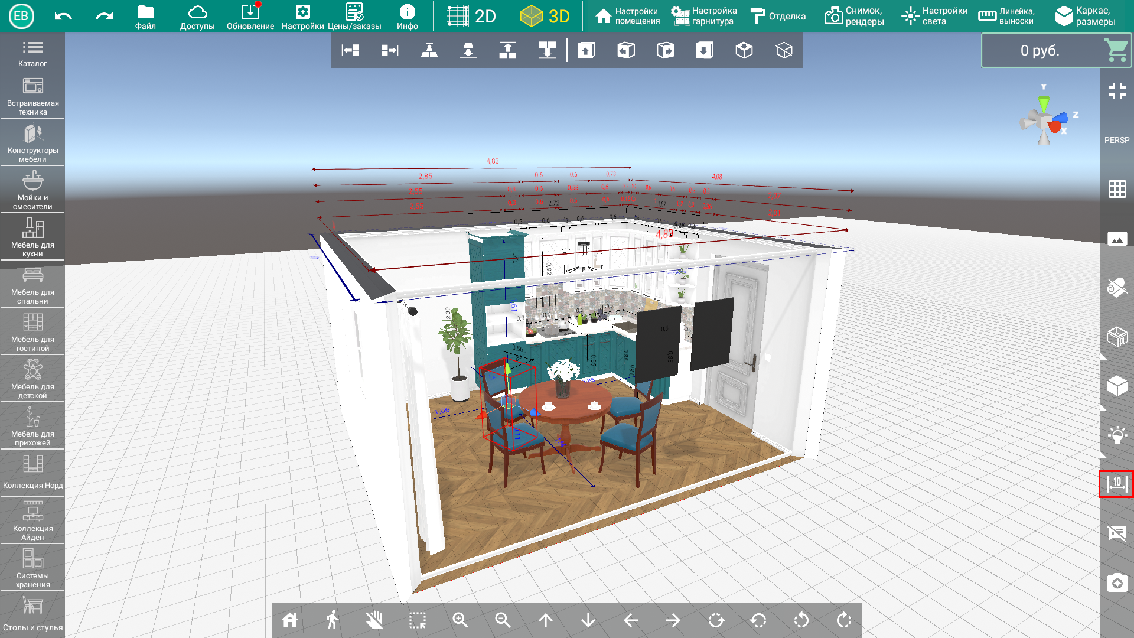Image resolution: width=1134 pixels, height=638 pixels.
Task: Open the Доступы cloud menu
Action: (197, 17)
